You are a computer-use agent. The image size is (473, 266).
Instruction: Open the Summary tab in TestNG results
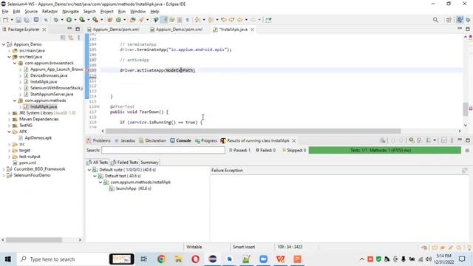click(x=149, y=163)
